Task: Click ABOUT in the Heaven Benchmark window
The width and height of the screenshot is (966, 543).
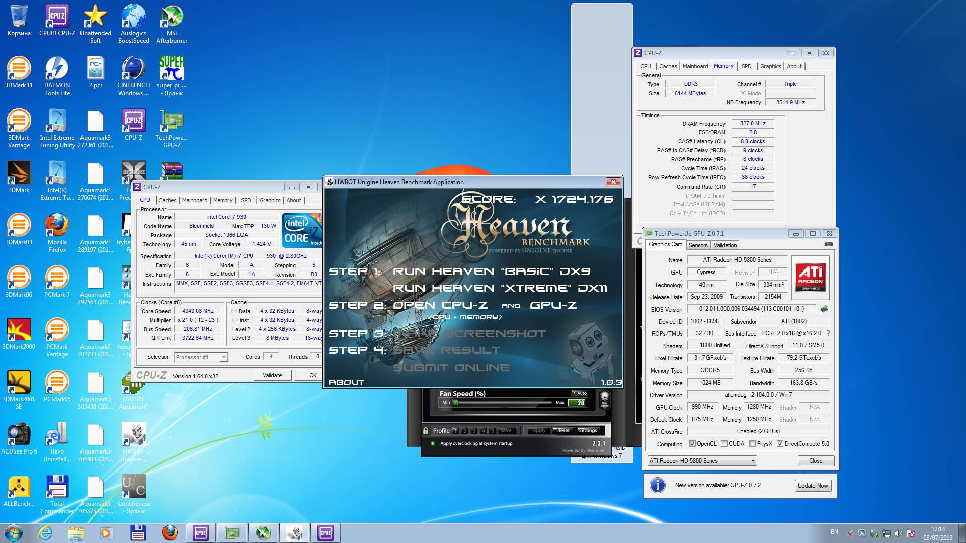Action: point(346,382)
